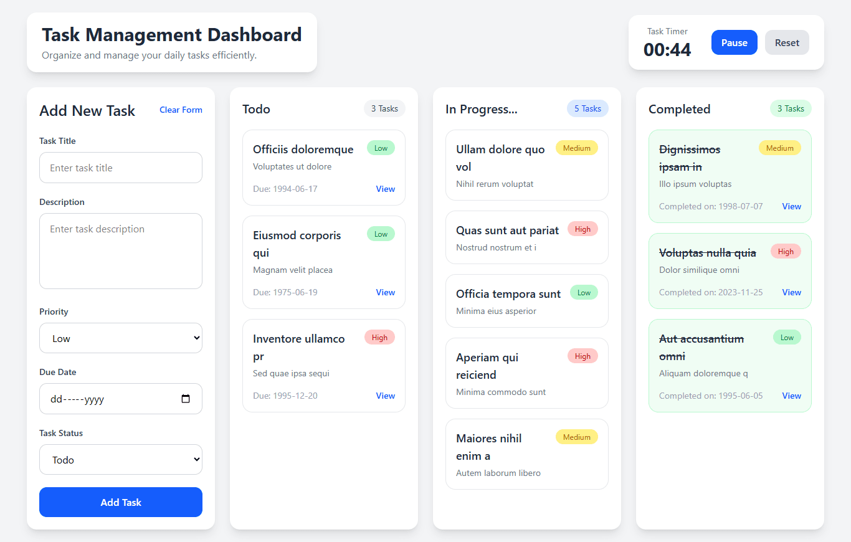View the completed Voluptas nulla quia task

coord(791,292)
